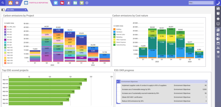Select row Reduce GHG emissions by 30%

[164, 101]
